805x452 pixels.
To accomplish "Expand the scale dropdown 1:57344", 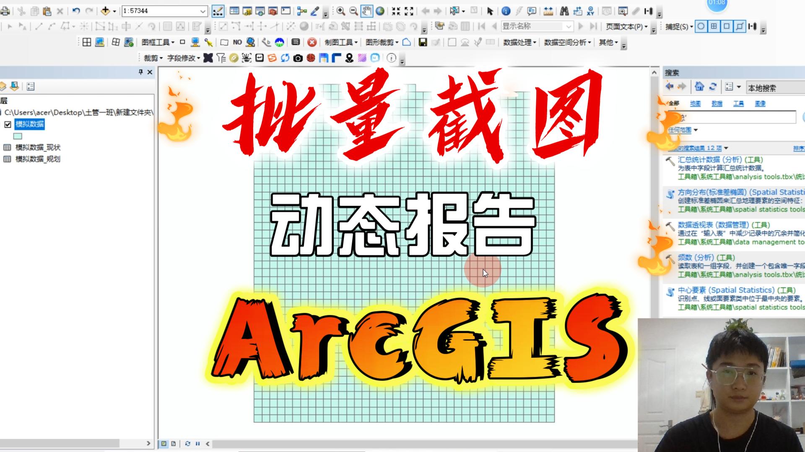I will point(201,10).
